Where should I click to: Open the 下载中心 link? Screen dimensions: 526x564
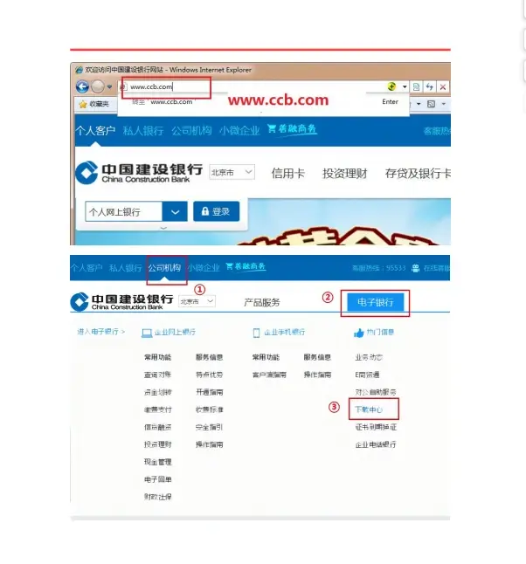[369, 409]
